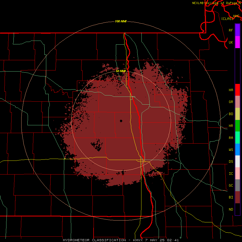Viewport: 242px width, 242px height.
Task: Click the KMVX station identifier
Action: tap(138, 240)
